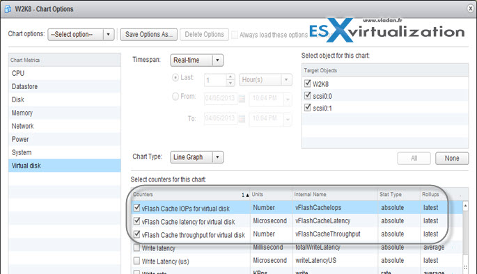Toggle the W2K8 target object checkbox

[x=308, y=83]
